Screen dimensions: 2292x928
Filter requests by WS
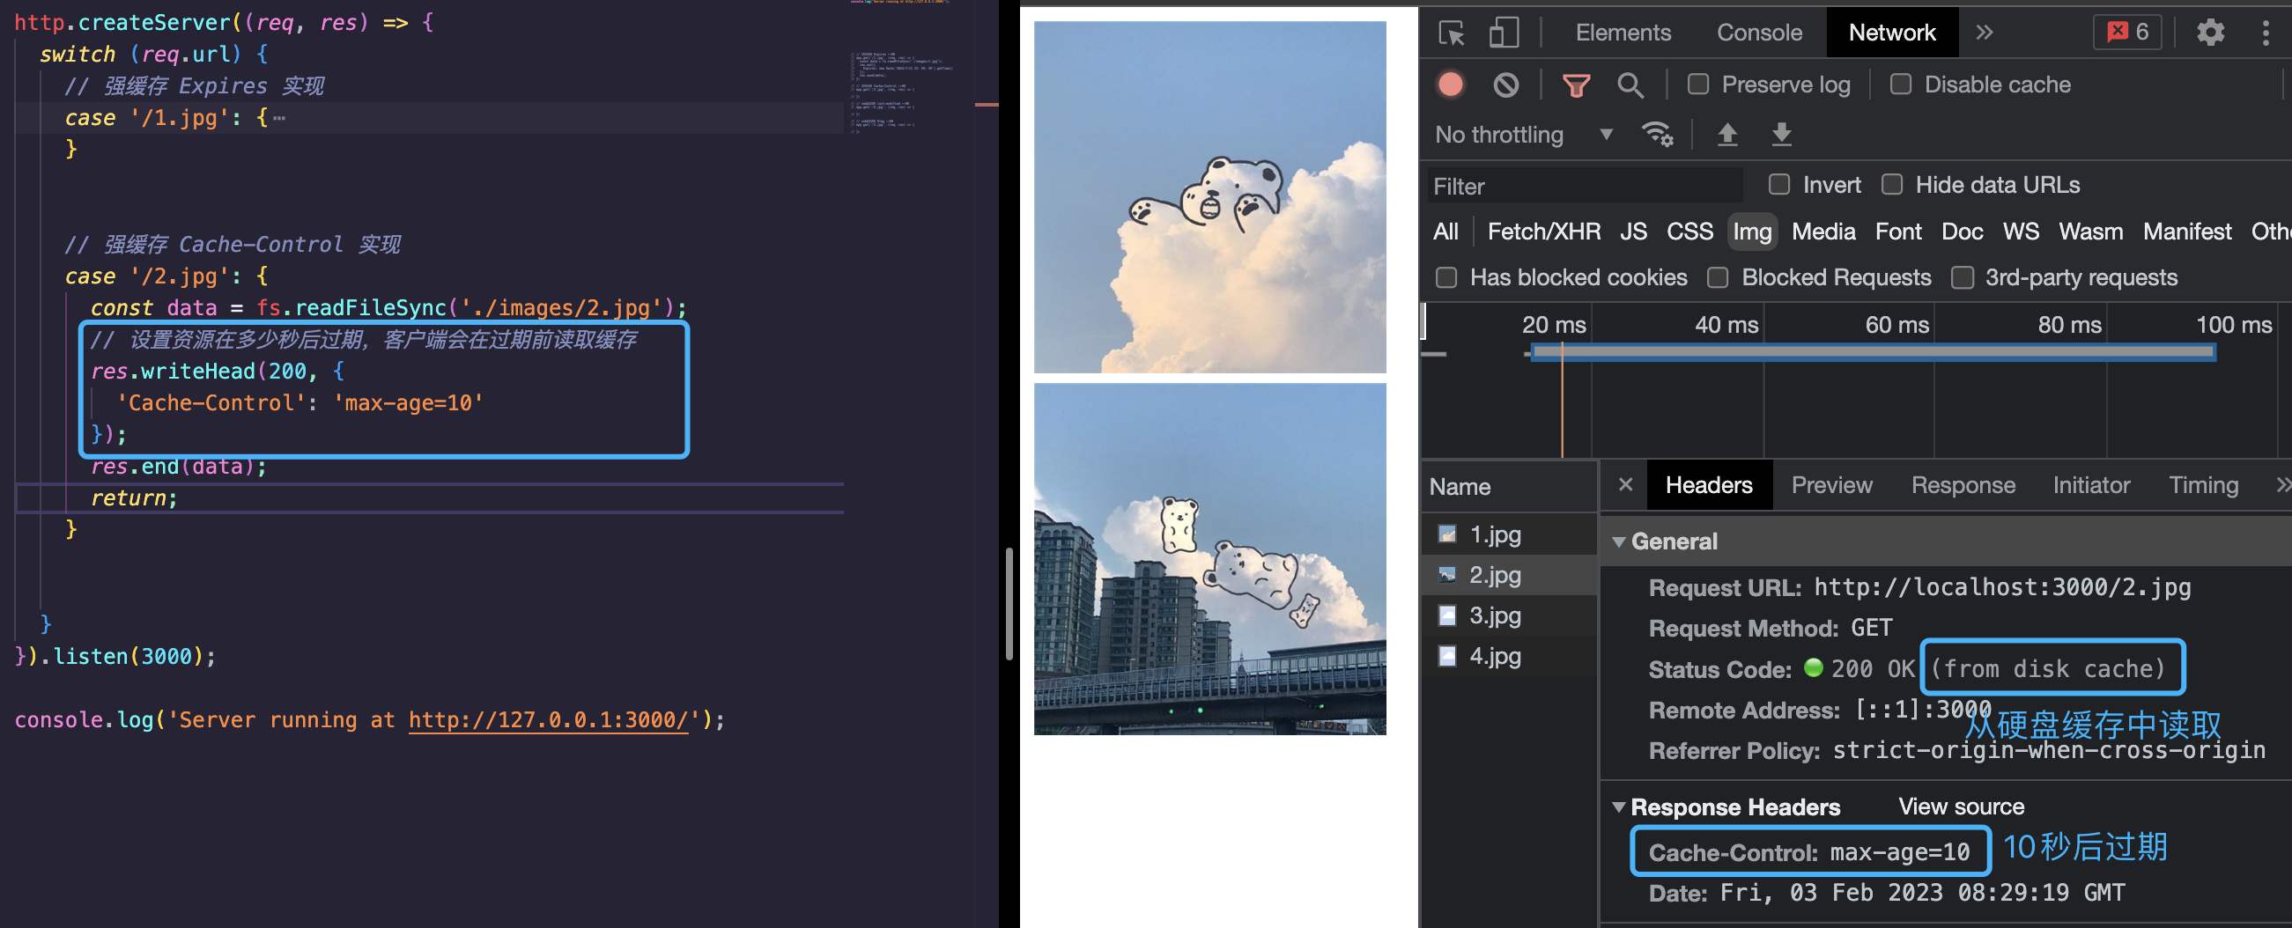click(2021, 232)
